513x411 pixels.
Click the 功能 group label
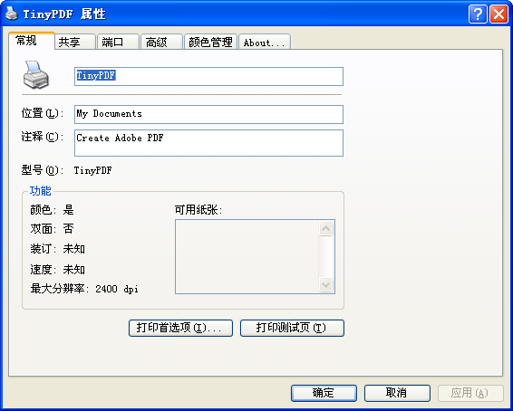point(40,190)
